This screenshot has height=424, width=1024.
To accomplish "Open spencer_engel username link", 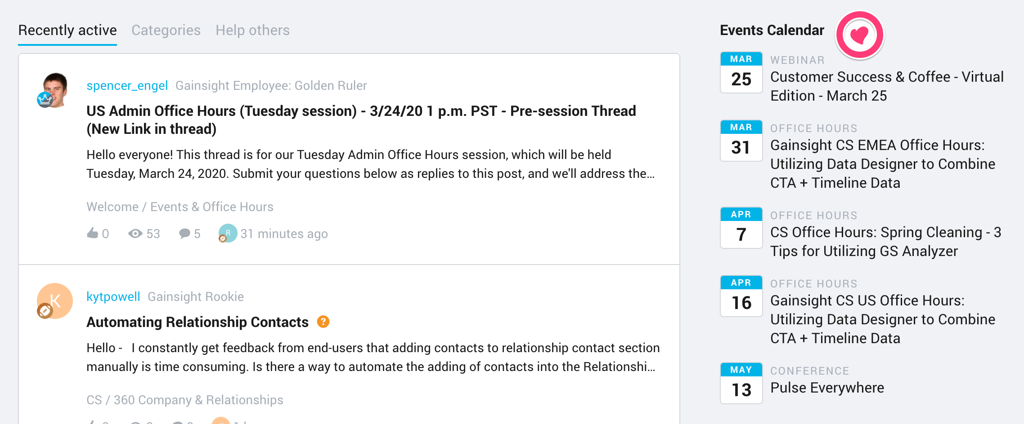I will [127, 85].
